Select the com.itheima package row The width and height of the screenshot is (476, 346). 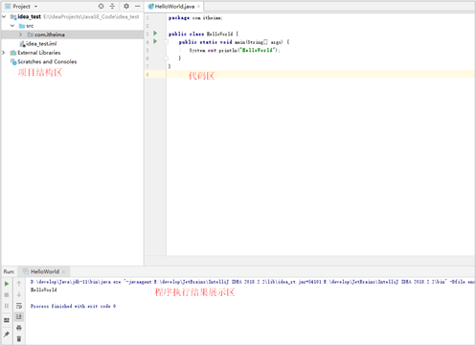[73, 35]
